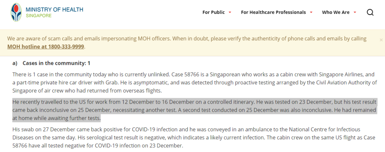The width and height of the screenshot is (385, 152).
Task: Click the paragraph mentioning Case 58766 cabin crew
Action: click(x=192, y=82)
